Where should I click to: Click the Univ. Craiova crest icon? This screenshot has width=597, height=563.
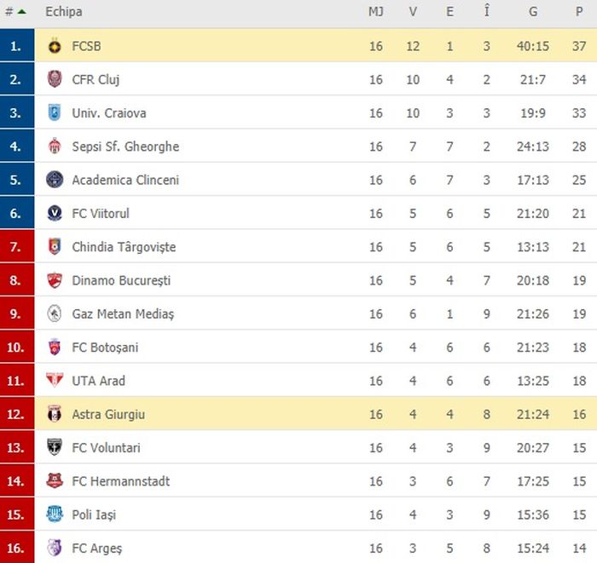coord(55,112)
